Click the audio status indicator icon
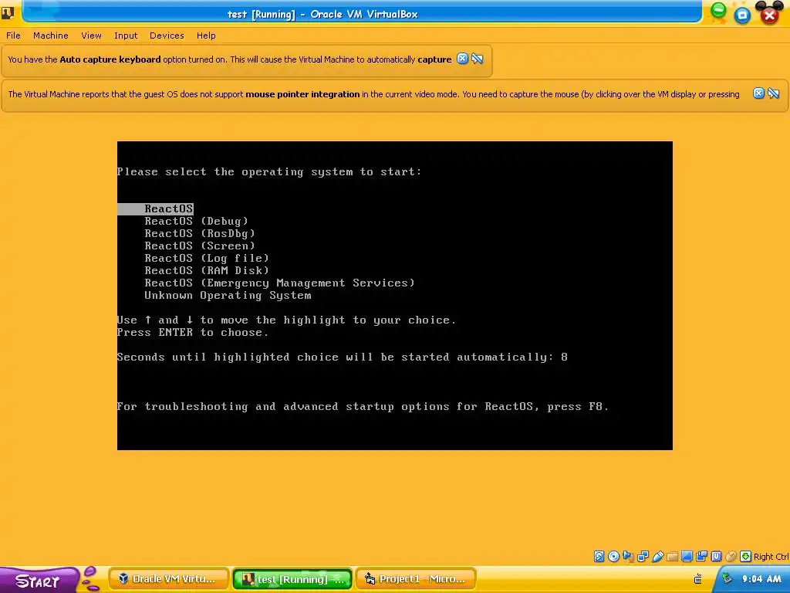790x593 pixels. tap(628, 556)
